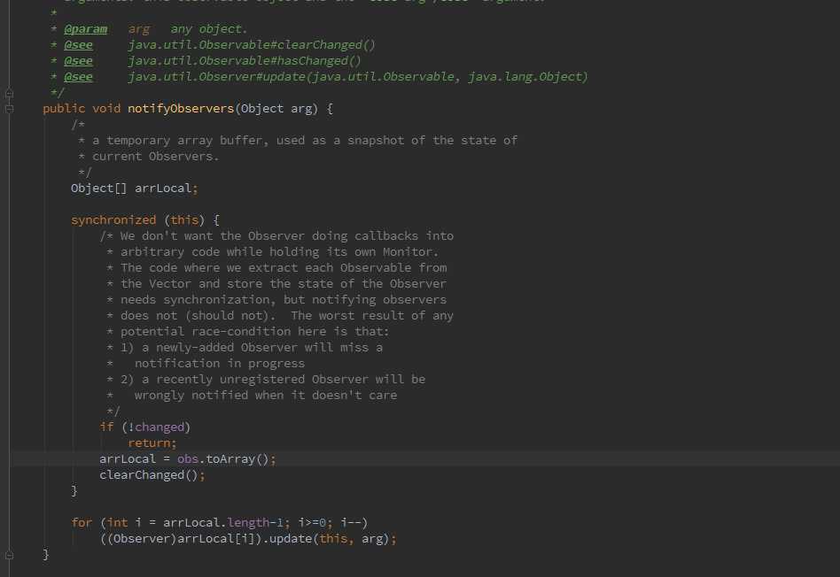The height and width of the screenshot is (577, 840).
Task: Click the 'toArray()' method call
Action: click(x=237, y=460)
